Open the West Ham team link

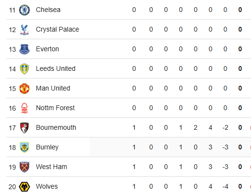(x=51, y=167)
